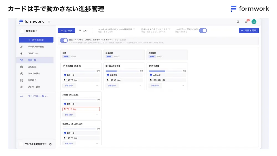Open details of 取引先との会食費 card
The width and height of the screenshot is (277, 156).
click(x=112, y=86)
